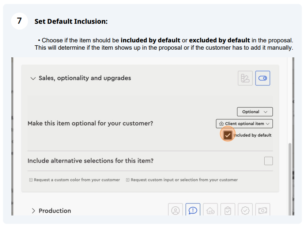Click the Sales, optionality and upgrades heading
The image size is (306, 229).
pos(85,78)
